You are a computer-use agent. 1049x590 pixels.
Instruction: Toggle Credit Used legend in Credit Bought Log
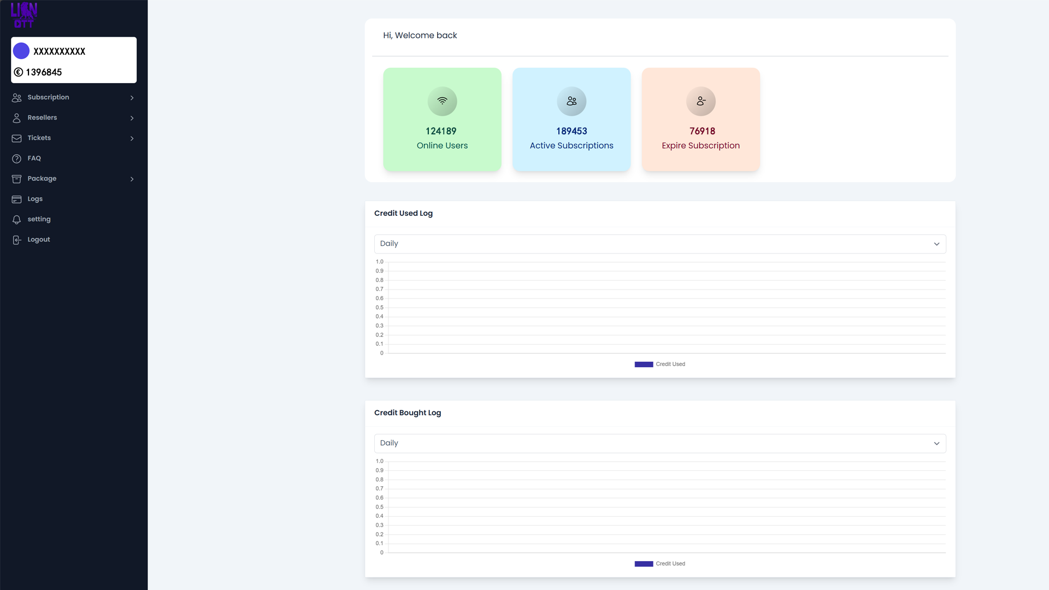tap(659, 564)
